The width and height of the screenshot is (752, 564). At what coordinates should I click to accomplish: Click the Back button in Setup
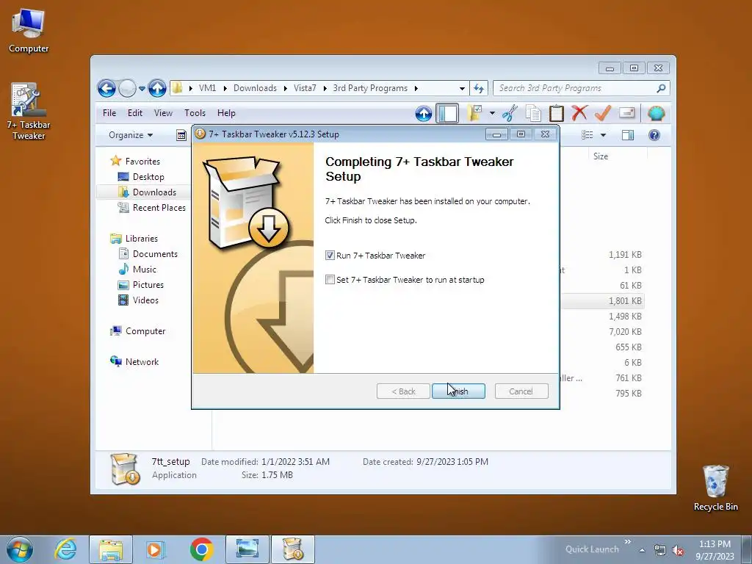(x=403, y=391)
